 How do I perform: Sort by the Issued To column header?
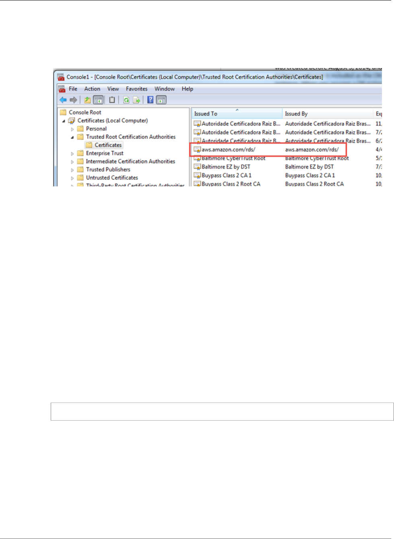coord(237,114)
